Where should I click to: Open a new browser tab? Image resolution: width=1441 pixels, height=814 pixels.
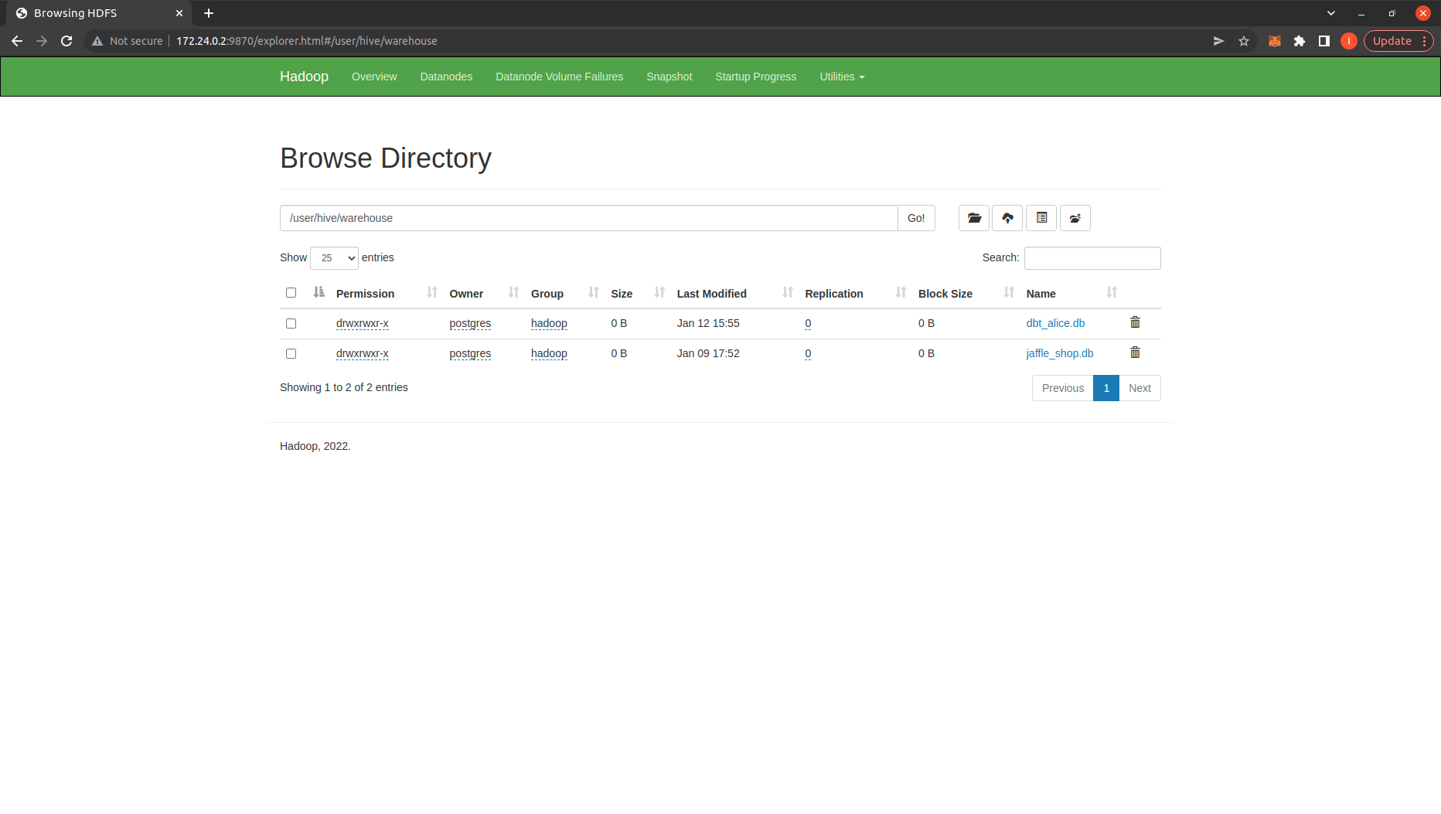pyautogui.click(x=209, y=13)
